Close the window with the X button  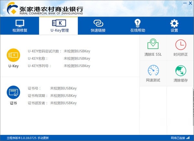coord(190,3)
